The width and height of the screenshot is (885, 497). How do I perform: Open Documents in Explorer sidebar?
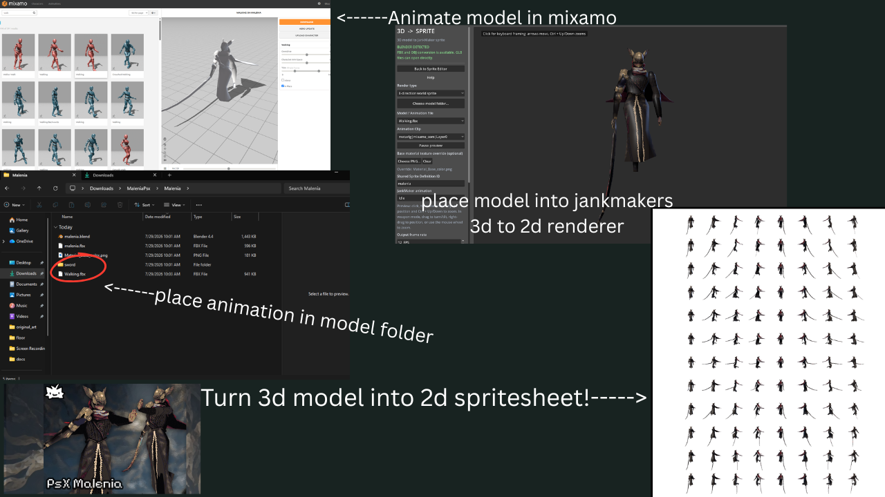(x=23, y=284)
